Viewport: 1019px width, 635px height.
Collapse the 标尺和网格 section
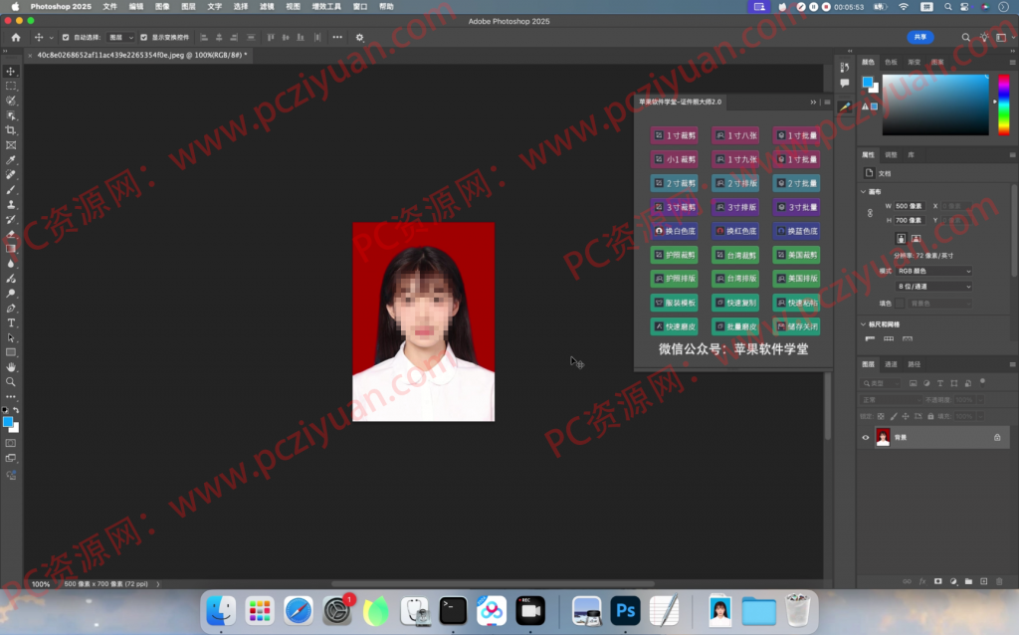pos(863,324)
